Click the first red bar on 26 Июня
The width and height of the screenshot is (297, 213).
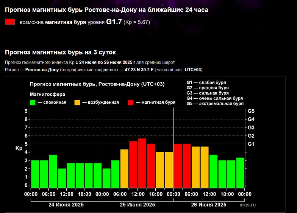pyautogui.click(x=178, y=166)
